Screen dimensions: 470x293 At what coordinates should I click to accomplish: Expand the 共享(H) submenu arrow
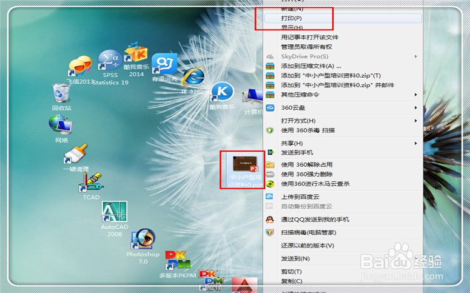pos(416,143)
